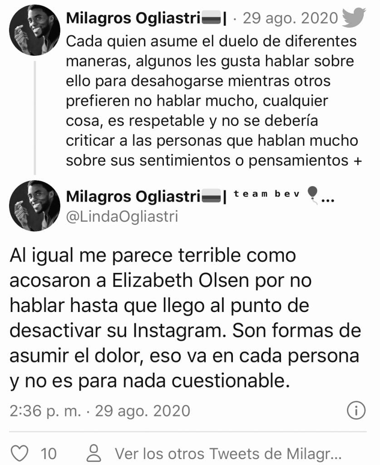
Task: Open the @LindaOgliastri handle
Action: pos(122,217)
